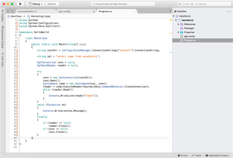Open the tab list dropdown arrow

point(170,11)
